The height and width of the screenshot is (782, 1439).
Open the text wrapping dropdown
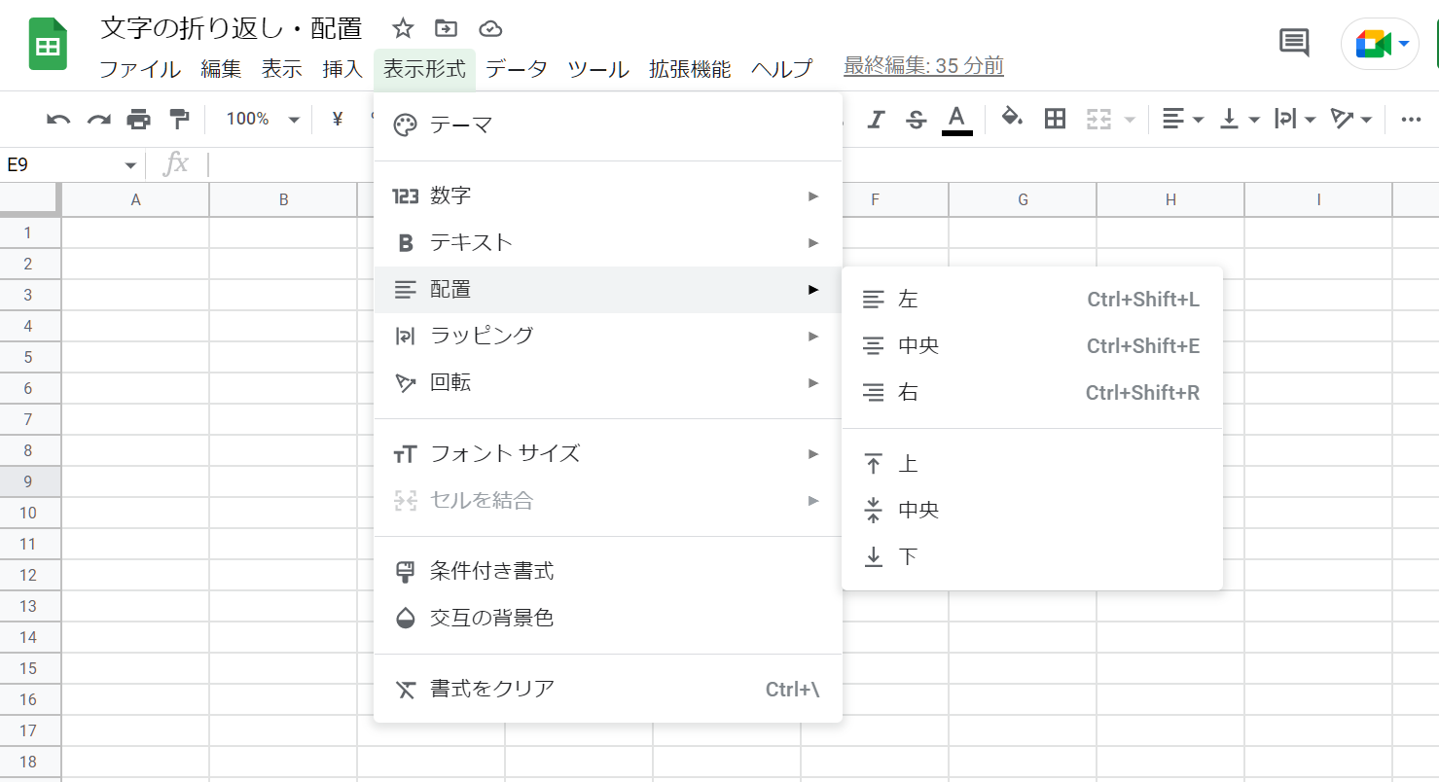[1295, 118]
